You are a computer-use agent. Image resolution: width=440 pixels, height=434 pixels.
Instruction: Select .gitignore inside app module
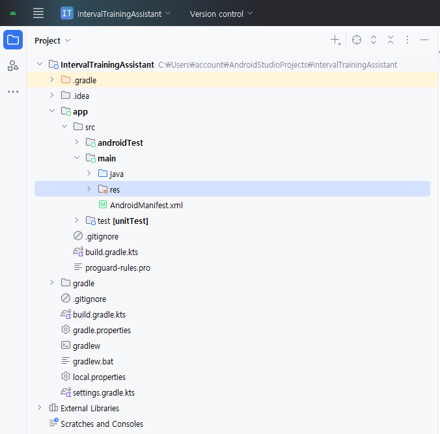click(102, 236)
